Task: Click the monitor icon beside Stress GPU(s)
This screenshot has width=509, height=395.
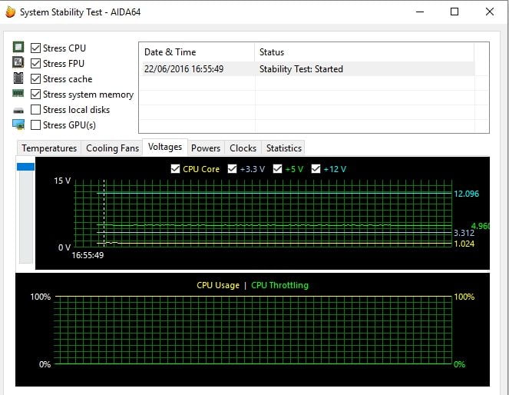Action: pos(18,124)
